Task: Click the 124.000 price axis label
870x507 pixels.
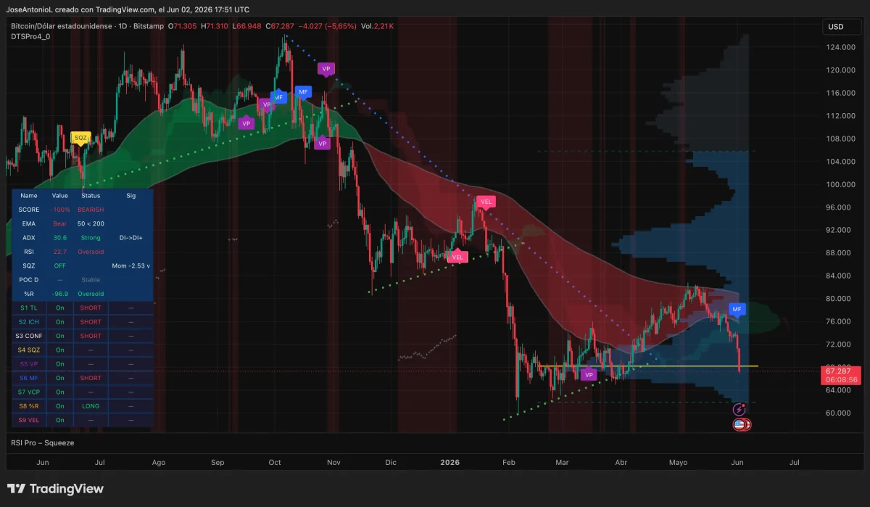Action: click(841, 47)
